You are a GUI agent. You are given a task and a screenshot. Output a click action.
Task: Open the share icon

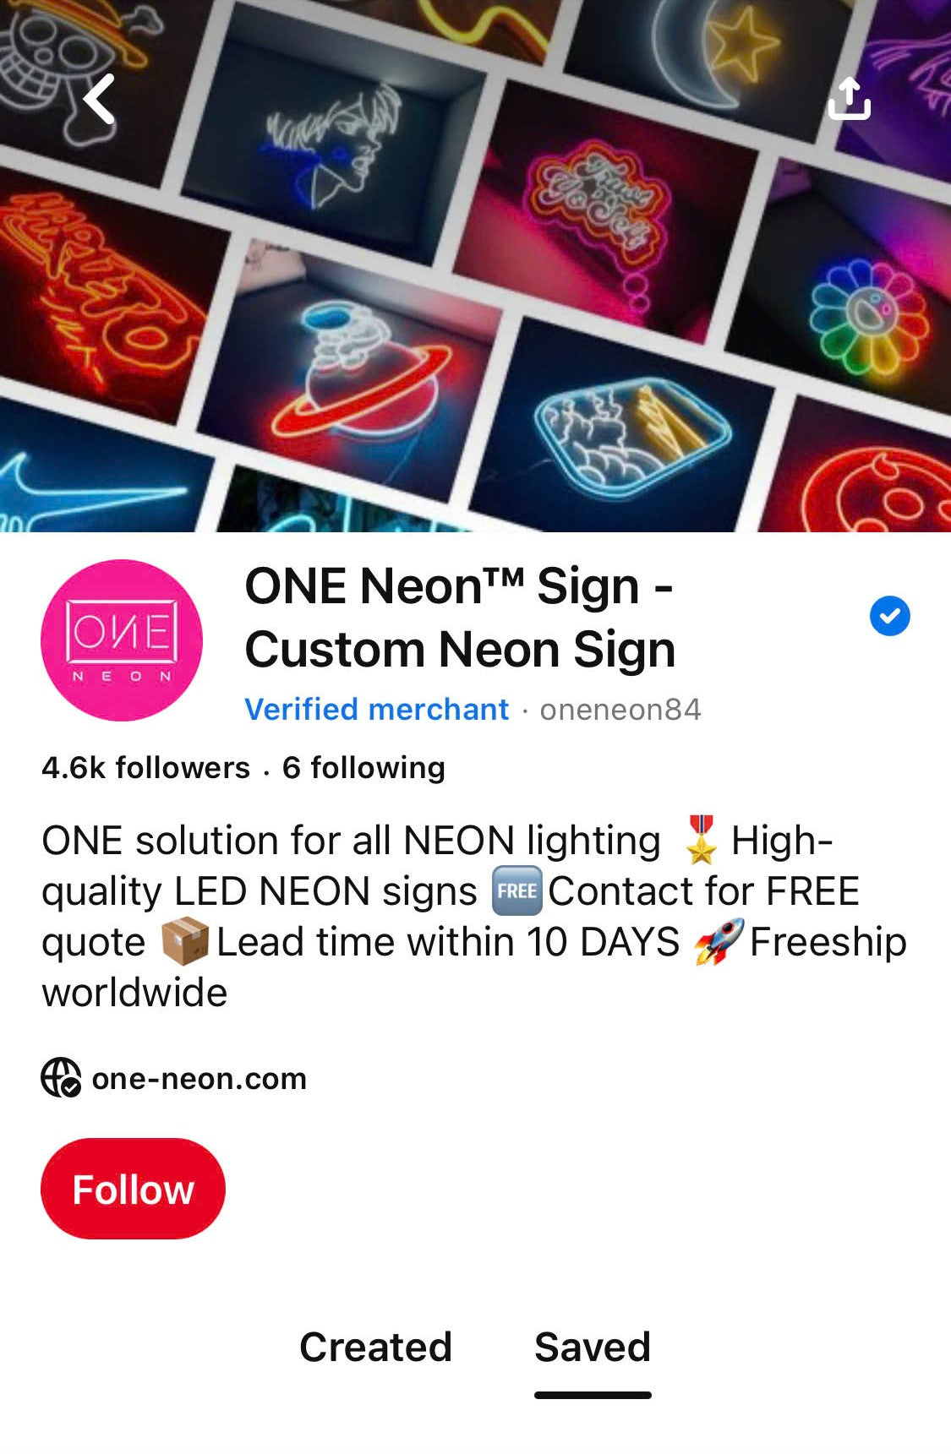pos(849,99)
